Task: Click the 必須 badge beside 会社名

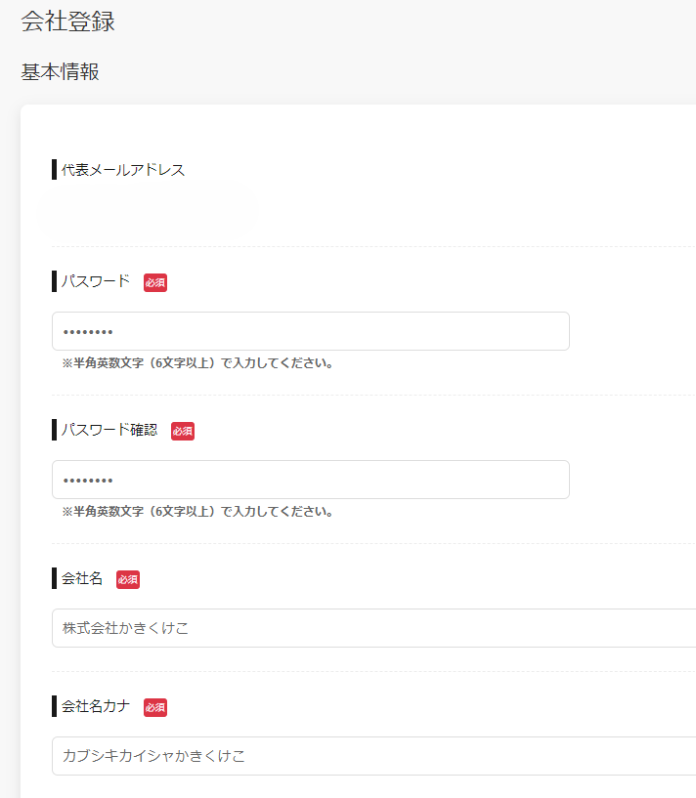Action: [128, 579]
